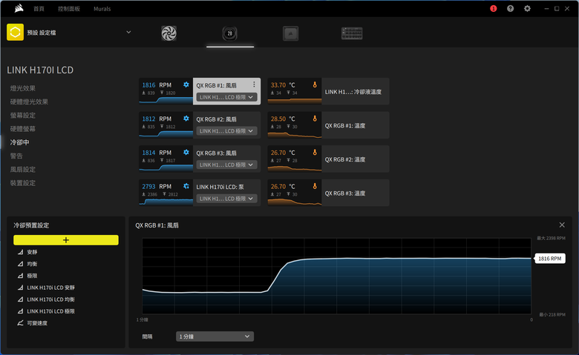Switch to the Murals tab
Viewport: 579px width, 355px height.
pyautogui.click(x=102, y=9)
